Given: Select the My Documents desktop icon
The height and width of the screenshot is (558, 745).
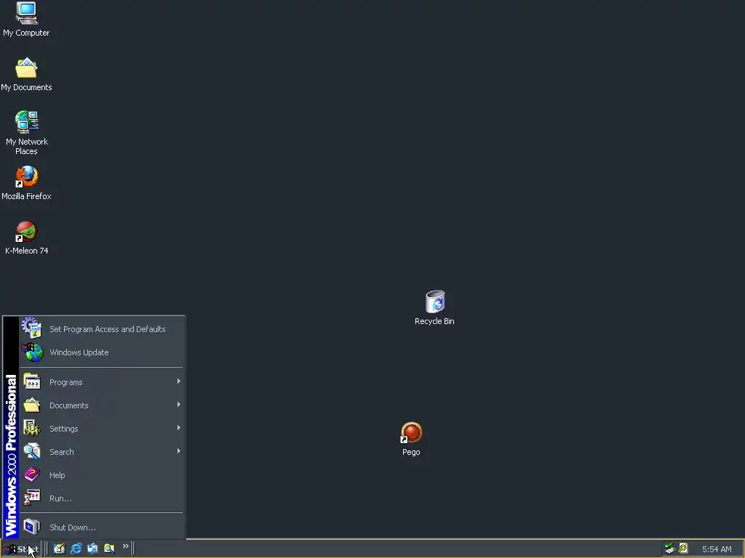Looking at the screenshot, I should click(26, 74).
